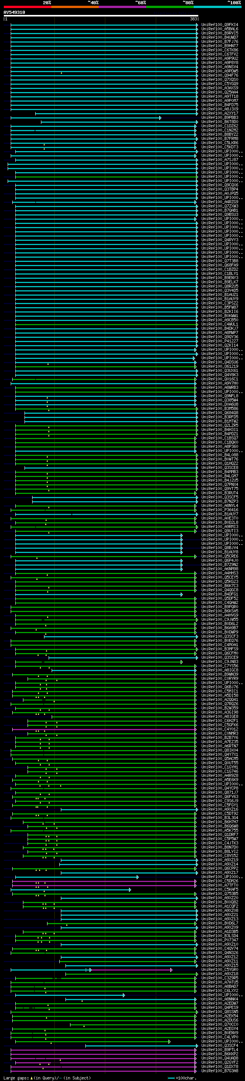This screenshot has width=245, height=1081.
Task: Open hit UniRef100_A8J3X9
Action: pyautogui.click(x=220, y=109)
